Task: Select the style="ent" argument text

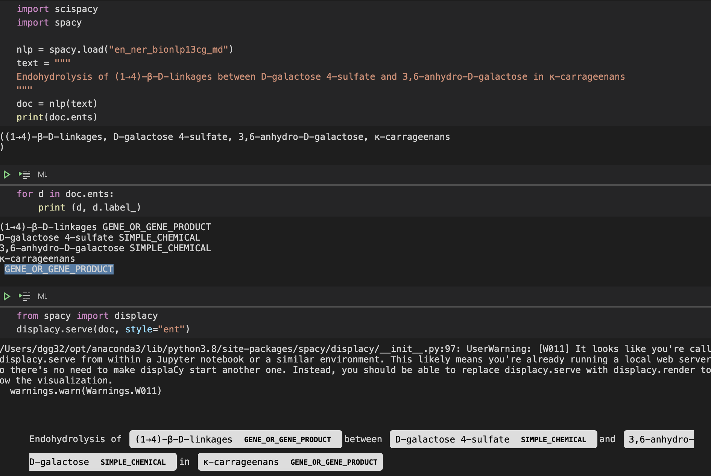Action: coord(156,329)
